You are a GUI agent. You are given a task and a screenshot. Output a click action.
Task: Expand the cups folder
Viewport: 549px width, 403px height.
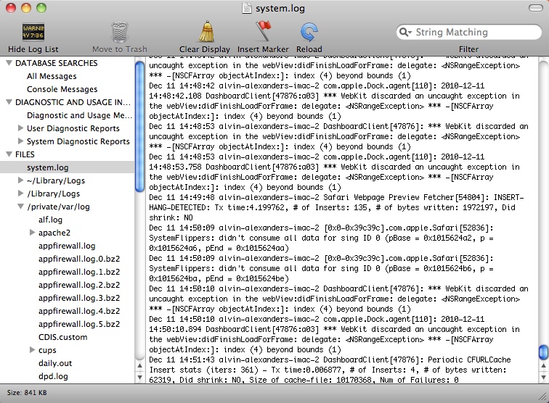click(x=32, y=350)
